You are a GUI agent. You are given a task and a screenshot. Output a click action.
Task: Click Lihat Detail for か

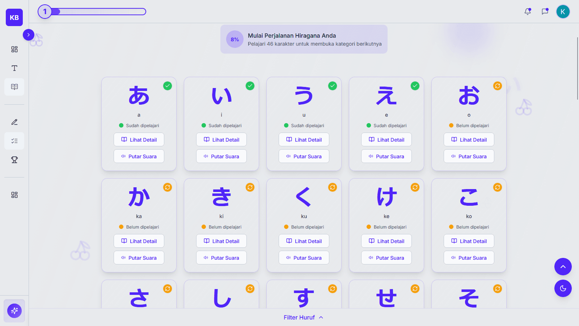coord(139,241)
